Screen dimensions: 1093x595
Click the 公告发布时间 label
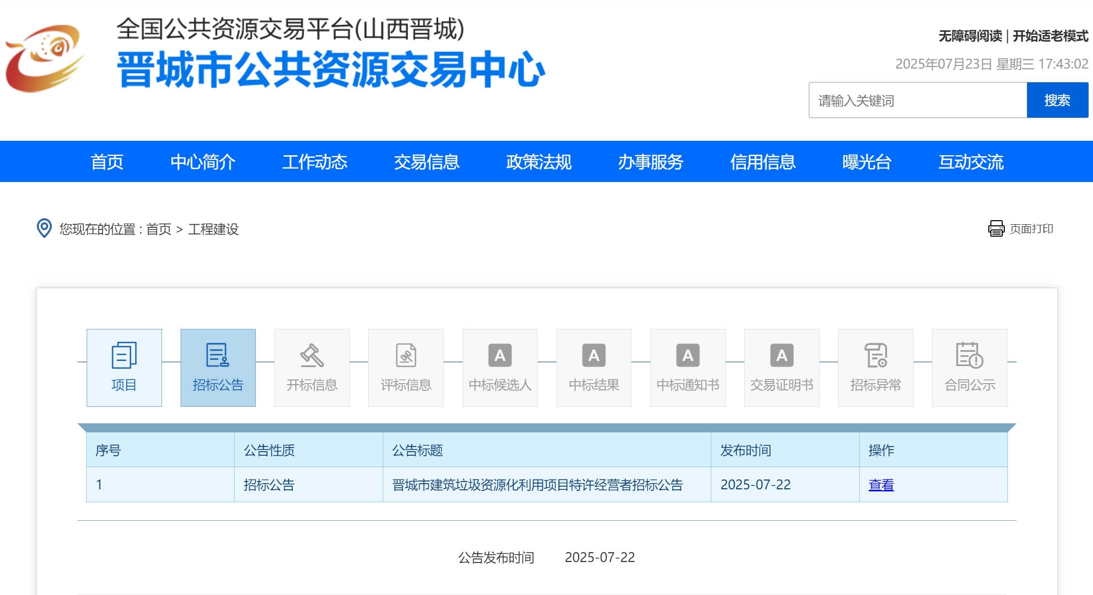pyautogui.click(x=496, y=557)
